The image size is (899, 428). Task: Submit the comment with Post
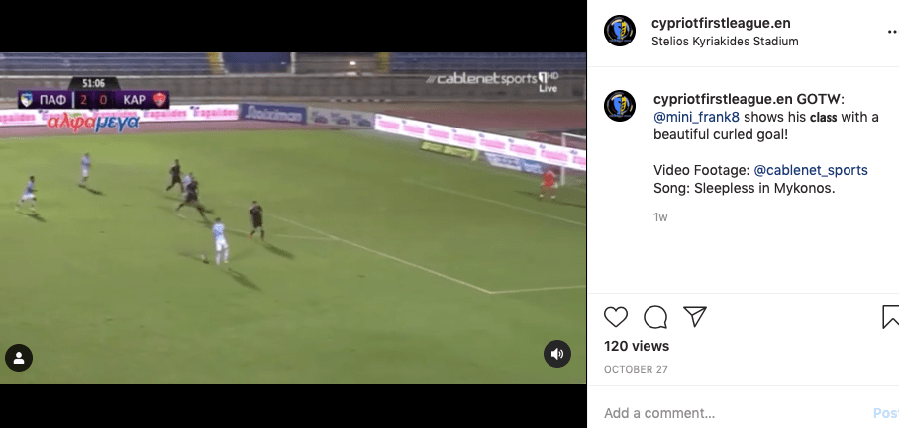point(886,413)
